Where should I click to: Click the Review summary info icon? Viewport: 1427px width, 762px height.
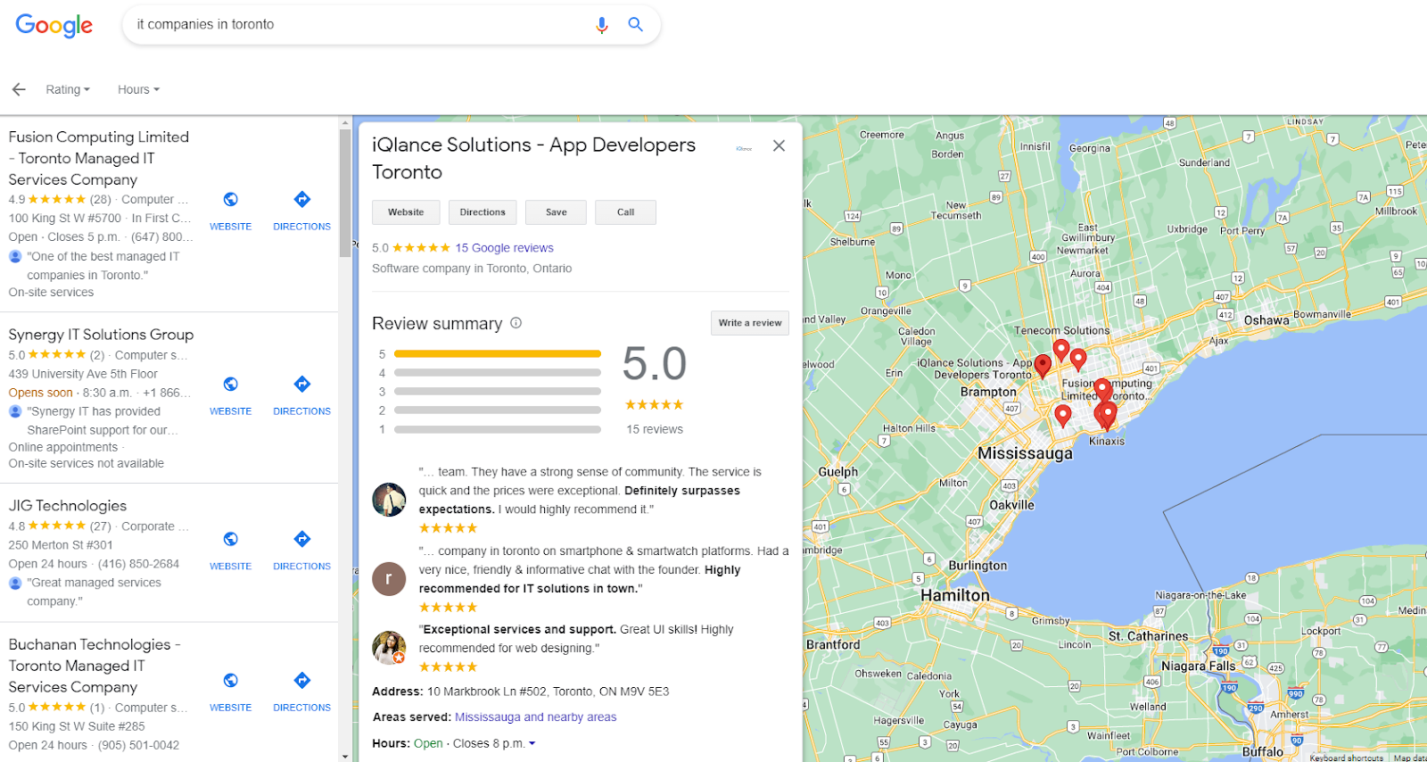pyautogui.click(x=516, y=323)
